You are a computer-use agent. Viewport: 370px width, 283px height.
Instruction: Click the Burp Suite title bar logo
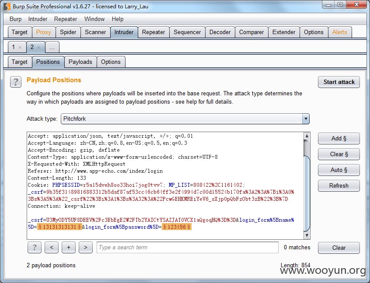click(7, 7)
